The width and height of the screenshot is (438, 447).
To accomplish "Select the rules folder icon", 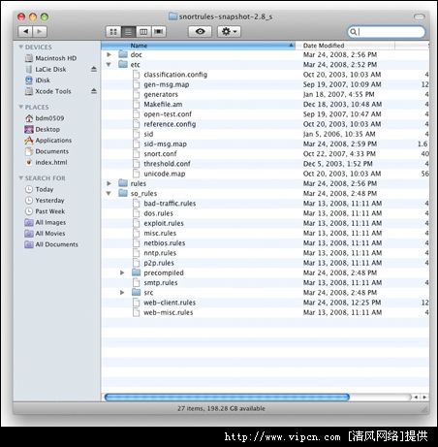I will (123, 183).
